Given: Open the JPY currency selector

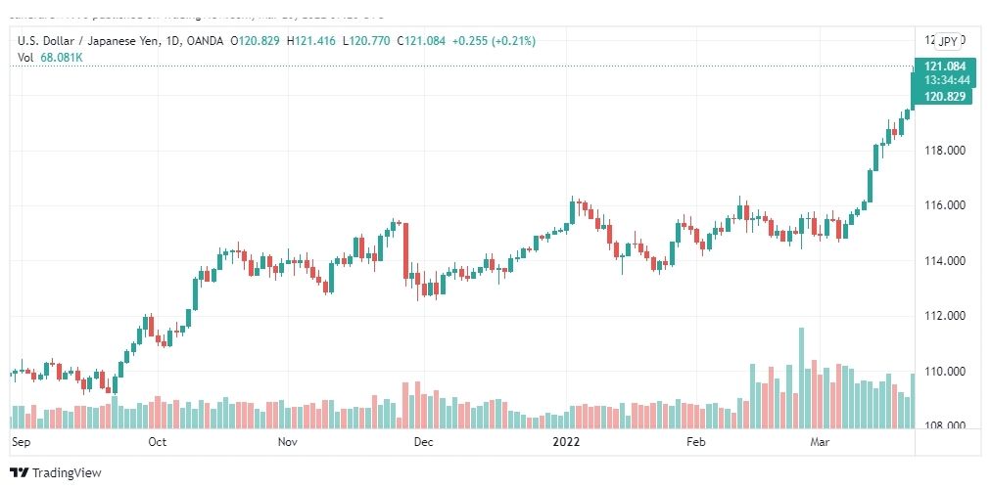Looking at the screenshot, I should coord(947,41).
